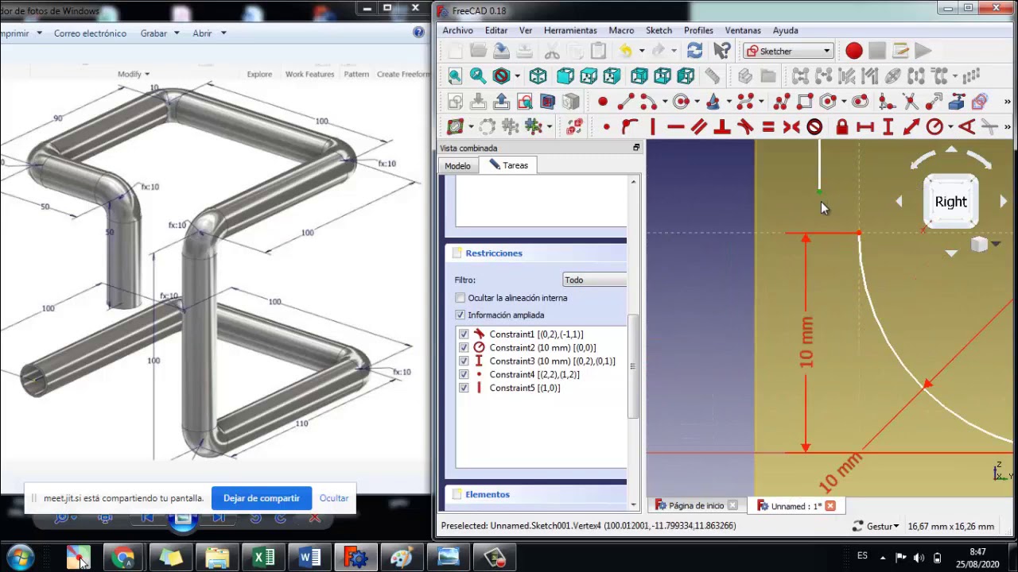Select the perpendicular constraint tool
The height and width of the screenshot is (572, 1018).
point(722,127)
